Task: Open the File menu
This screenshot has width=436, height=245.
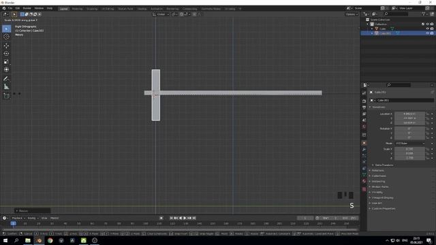Action: [10, 8]
